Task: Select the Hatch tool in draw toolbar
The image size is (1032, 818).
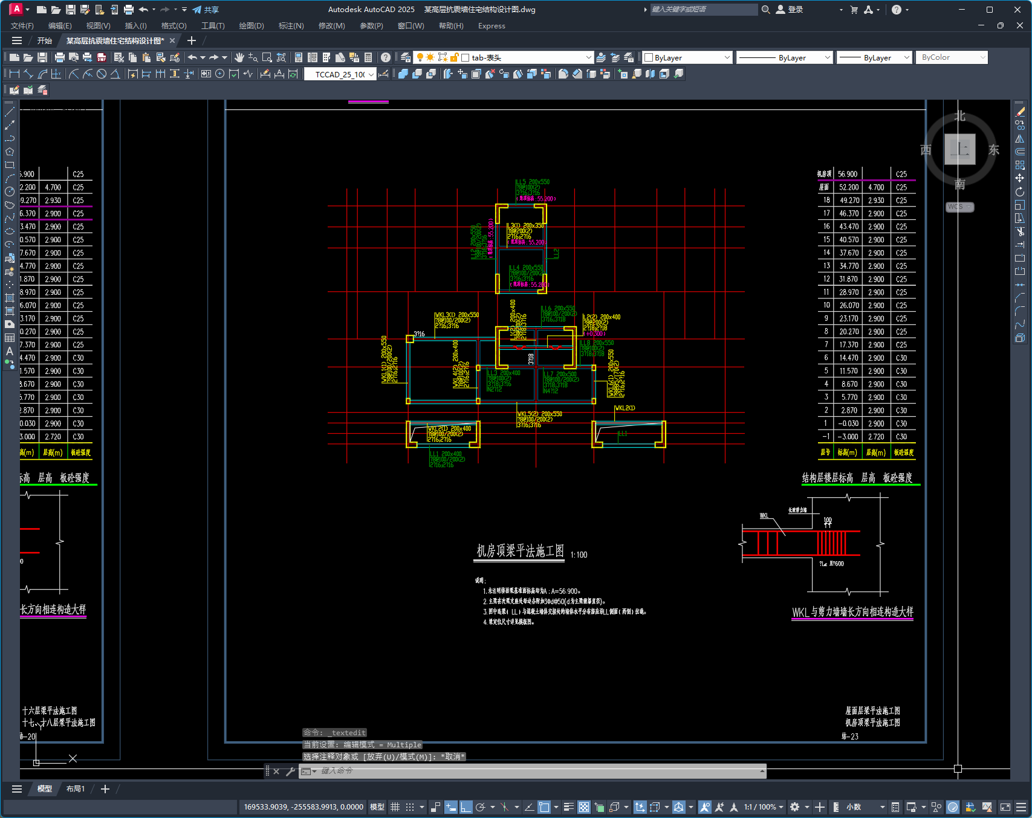Action: [10, 298]
